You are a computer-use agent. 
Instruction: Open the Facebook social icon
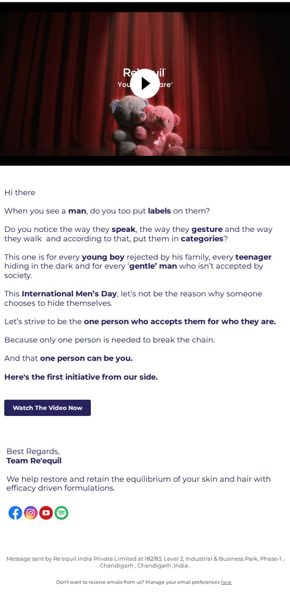pos(15,513)
